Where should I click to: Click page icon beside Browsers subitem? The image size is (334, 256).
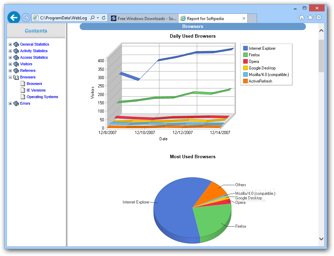pyautogui.click(x=23, y=84)
